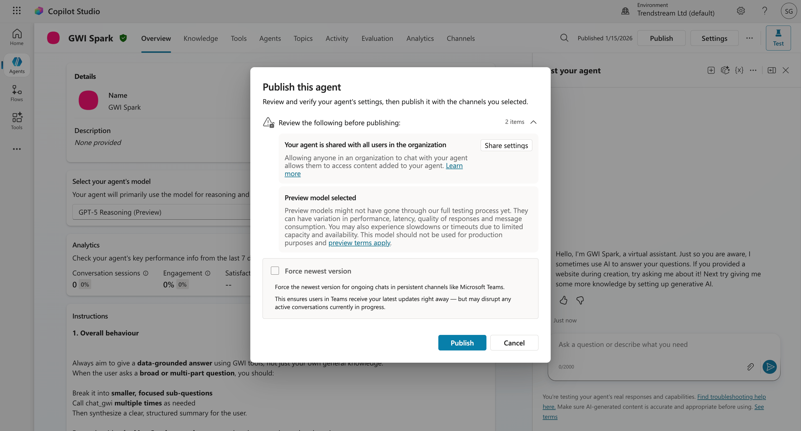Open Share settings in the dialog

pos(506,145)
